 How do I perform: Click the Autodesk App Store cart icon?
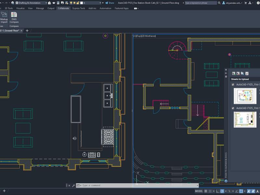(x=246, y=3)
